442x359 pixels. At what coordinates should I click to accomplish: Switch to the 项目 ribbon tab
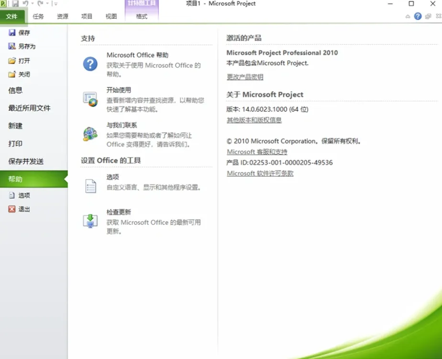pyautogui.click(x=87, y=16)
